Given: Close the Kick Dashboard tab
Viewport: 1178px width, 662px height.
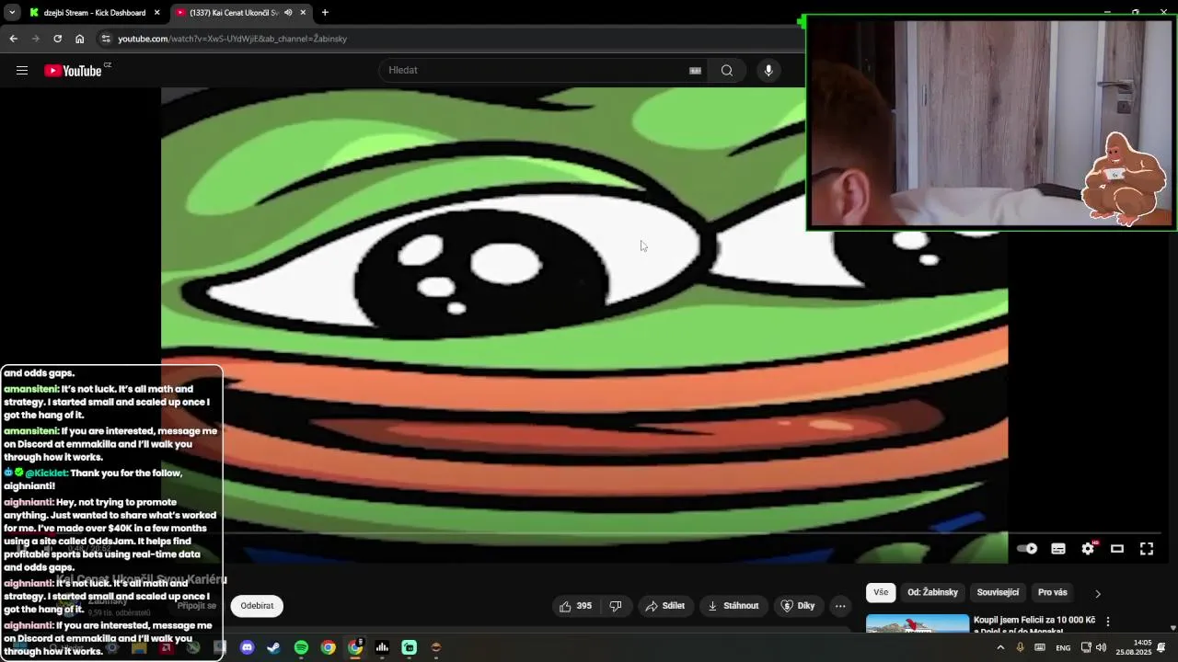Looking at the screenshot, I should click(x=156, y=13).
